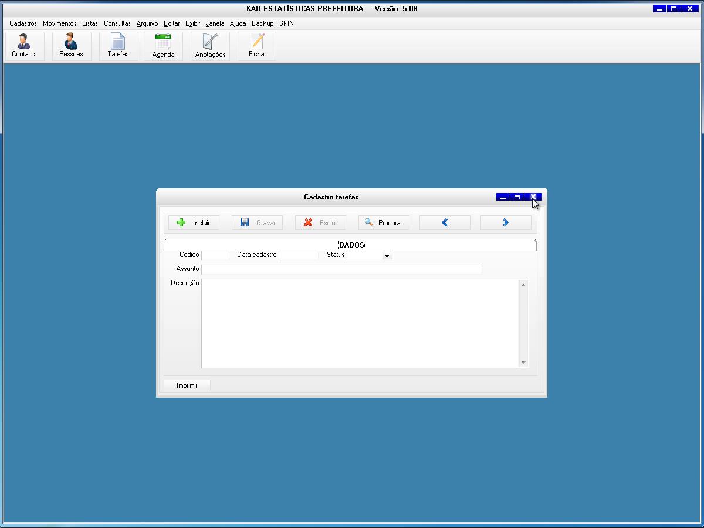Close the Cadastro tarefas window

[533, 197]
